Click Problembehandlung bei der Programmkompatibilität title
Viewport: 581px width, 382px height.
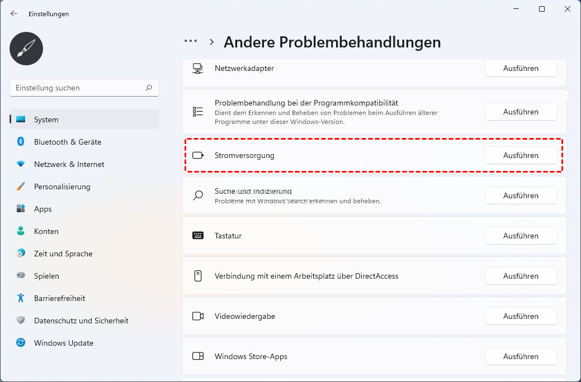pyautogui.click(x=306, y=103)
